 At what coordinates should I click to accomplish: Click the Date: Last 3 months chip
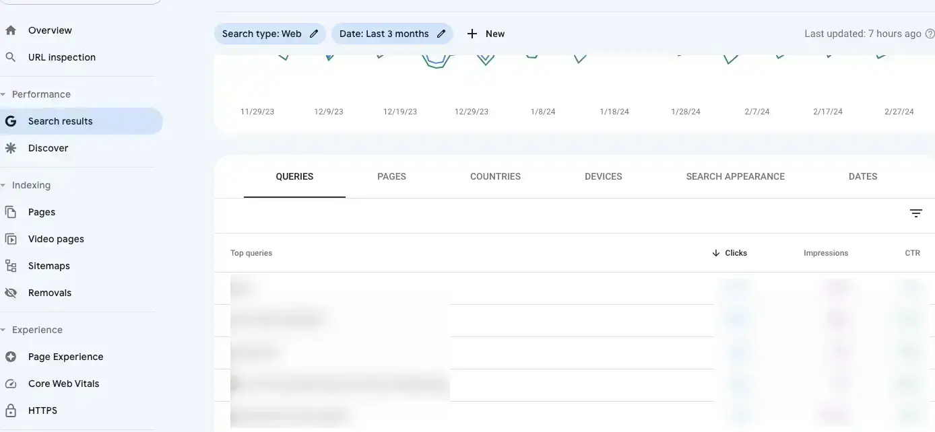pos(392,34)
